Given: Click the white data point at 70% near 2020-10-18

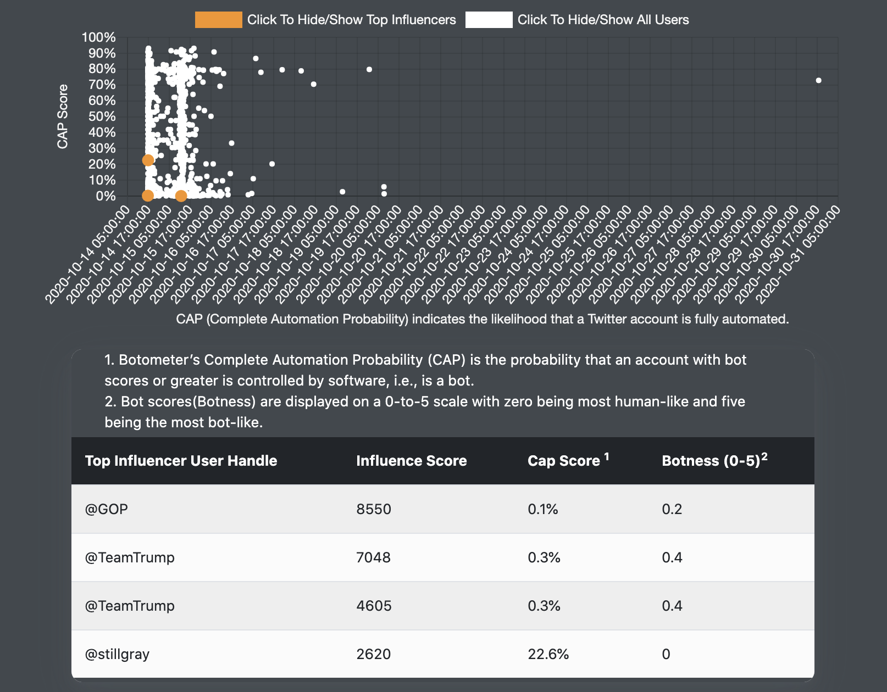Looking at the screenshot, I should (314, 84).
